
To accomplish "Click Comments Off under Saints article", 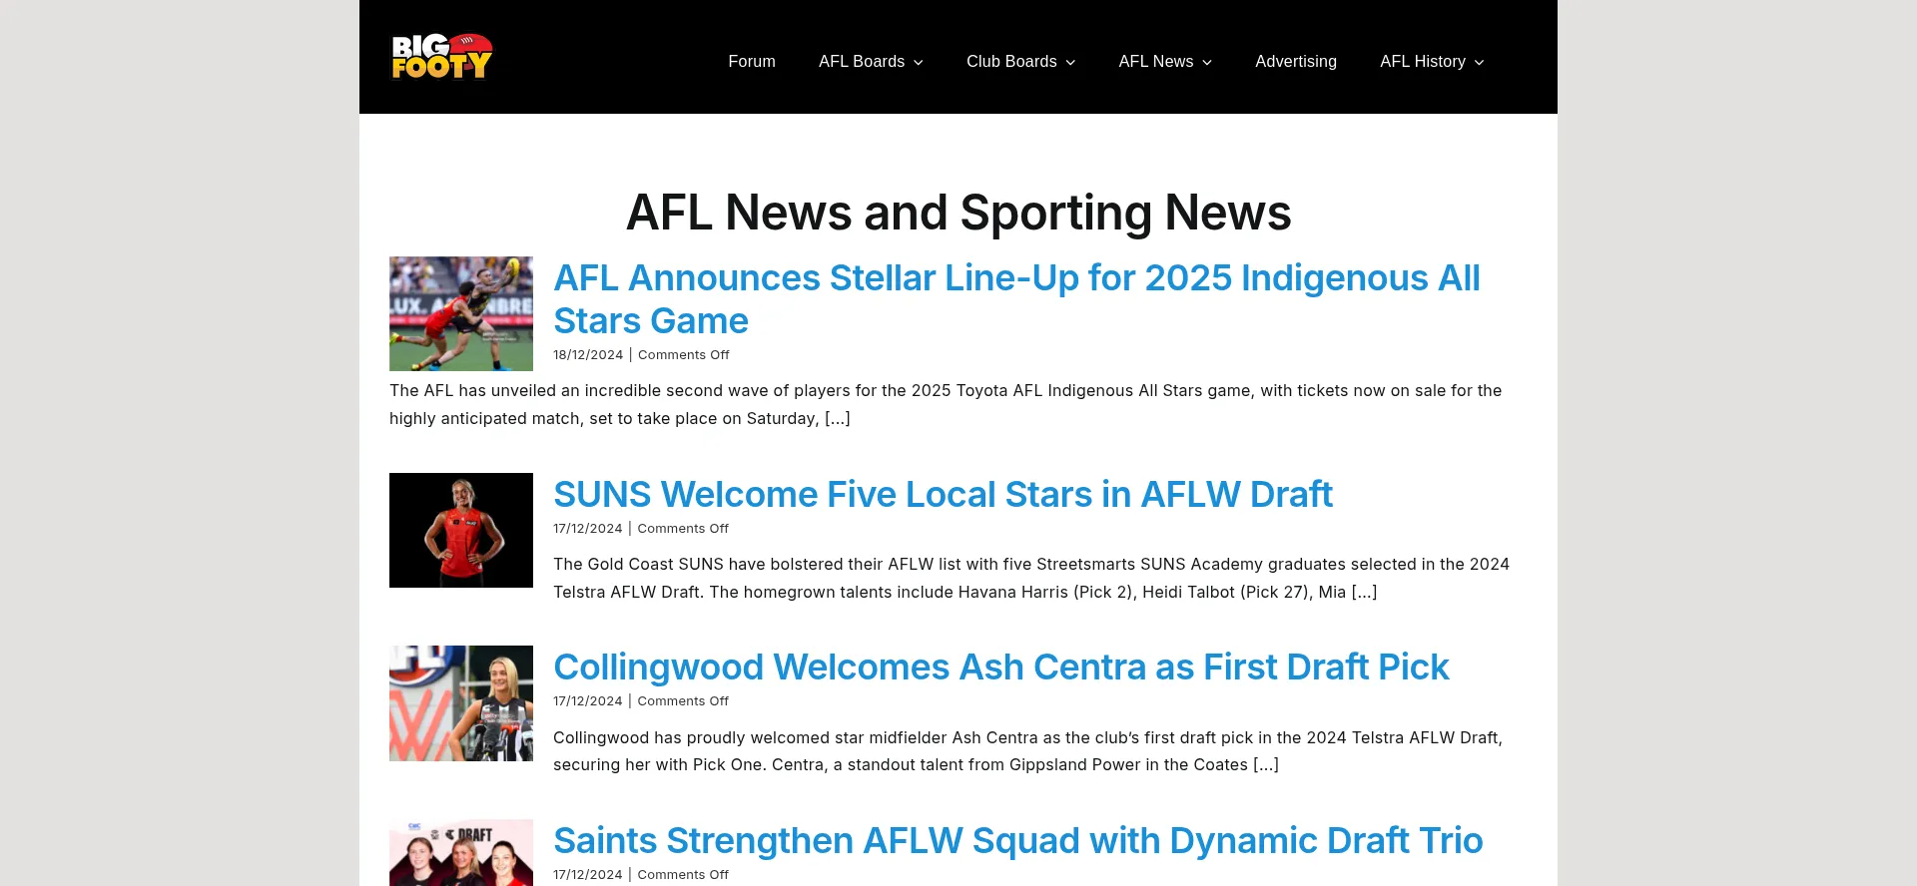I will point(683,875).
